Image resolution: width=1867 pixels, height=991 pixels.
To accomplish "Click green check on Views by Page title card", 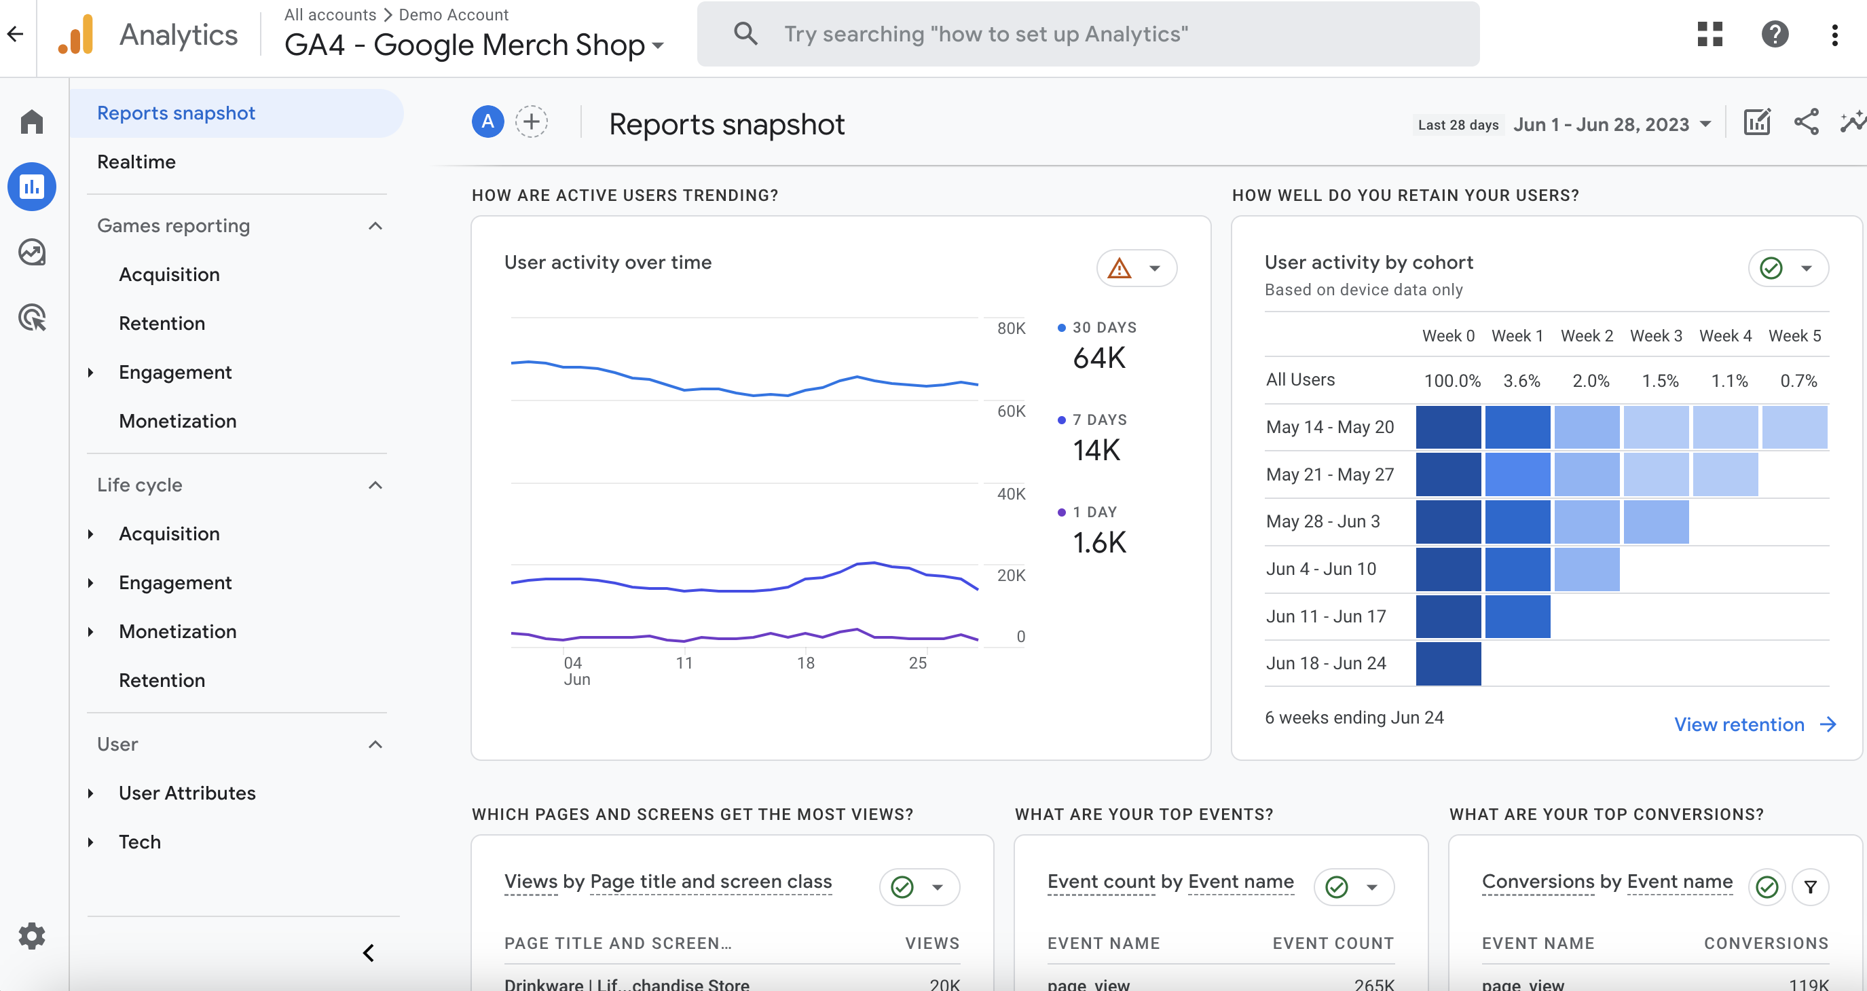I will 902,886.
